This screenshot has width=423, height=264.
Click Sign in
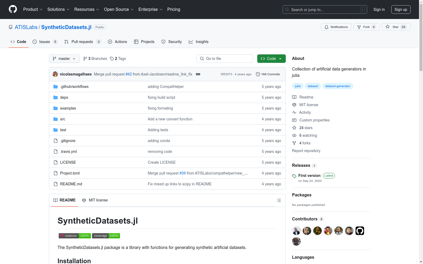379,10
